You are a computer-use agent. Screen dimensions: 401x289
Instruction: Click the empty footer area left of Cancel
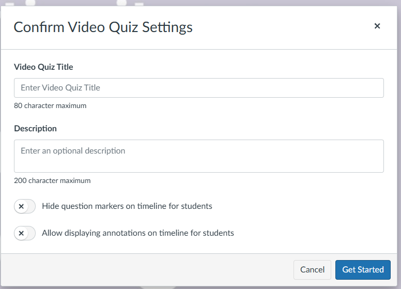(145, 269)
